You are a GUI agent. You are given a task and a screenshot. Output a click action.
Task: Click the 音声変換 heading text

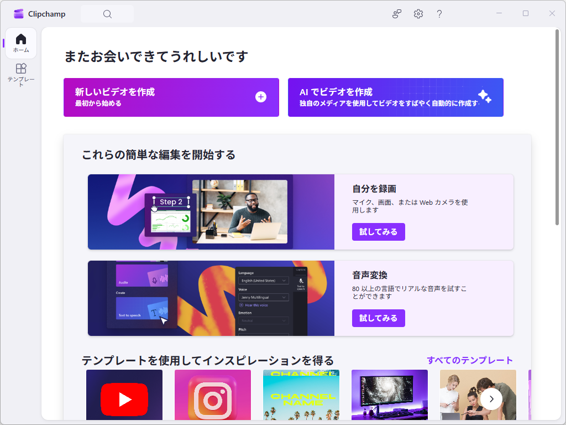370,275
